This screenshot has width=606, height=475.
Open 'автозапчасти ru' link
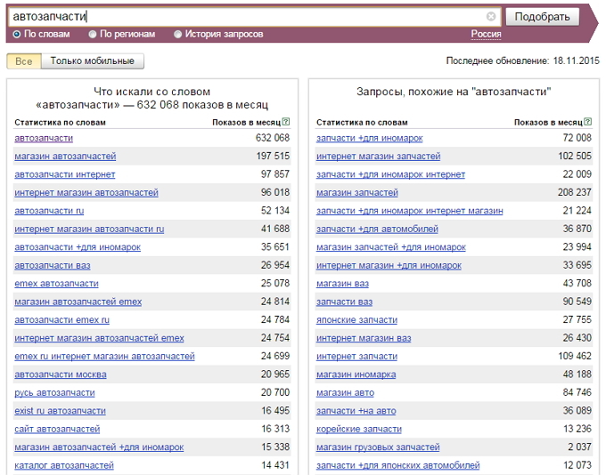click(x=49, y=211)
